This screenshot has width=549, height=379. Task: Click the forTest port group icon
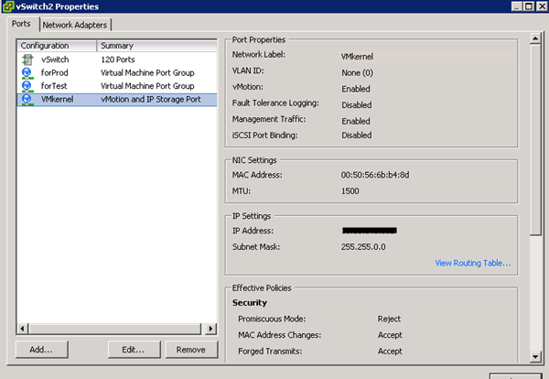tap(26, 85)
